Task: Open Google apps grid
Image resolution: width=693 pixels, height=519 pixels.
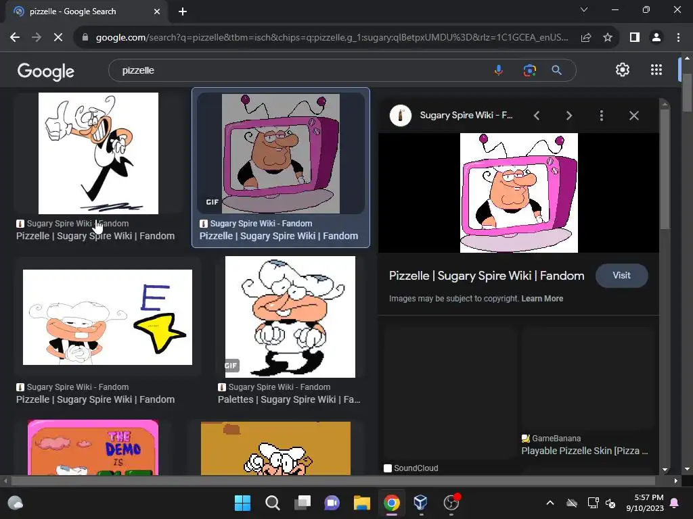Action: pos(656,70)
